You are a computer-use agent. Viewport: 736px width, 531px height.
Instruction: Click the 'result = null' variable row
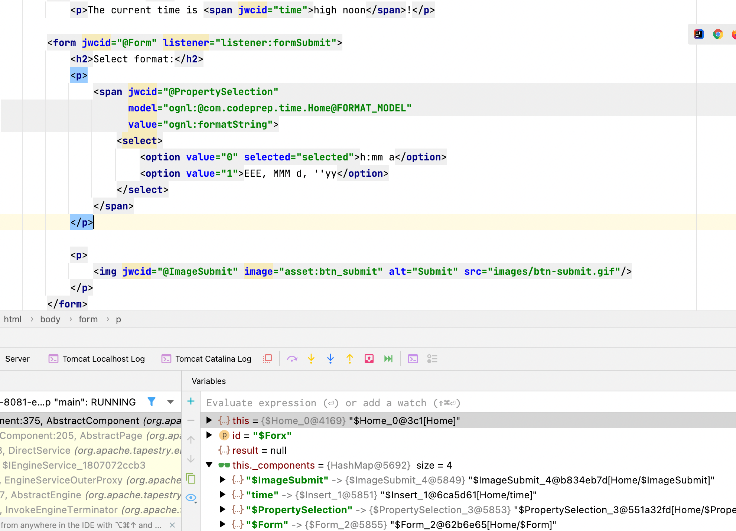pyautogui.click(x=468, y=450)
